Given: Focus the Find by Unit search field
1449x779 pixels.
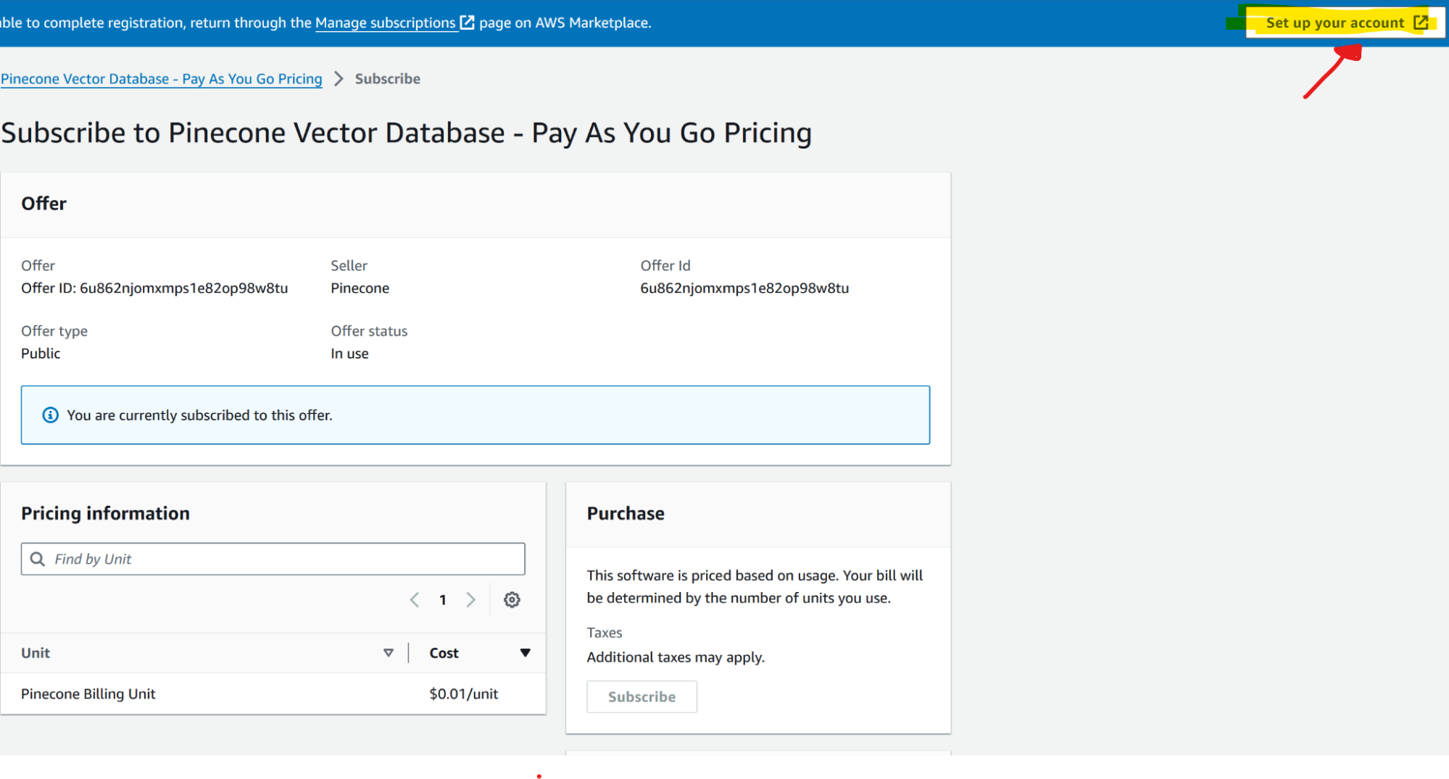Looking at the screenshot, I should click(x=283, y=559).
